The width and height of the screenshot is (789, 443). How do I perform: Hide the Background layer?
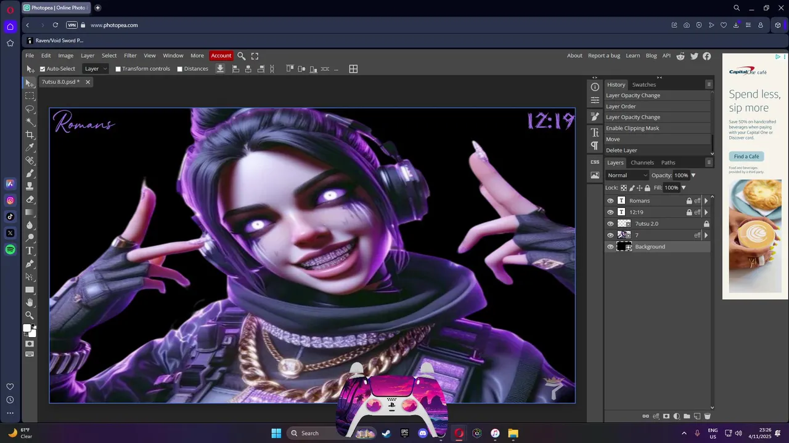tap(610, 247)
